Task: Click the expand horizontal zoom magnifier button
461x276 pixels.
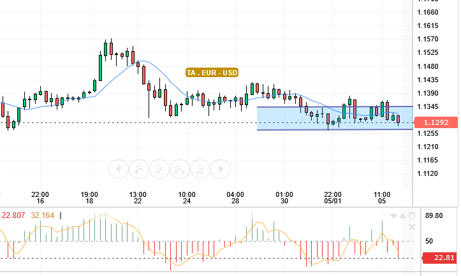Action: click(x=180, y=169)
